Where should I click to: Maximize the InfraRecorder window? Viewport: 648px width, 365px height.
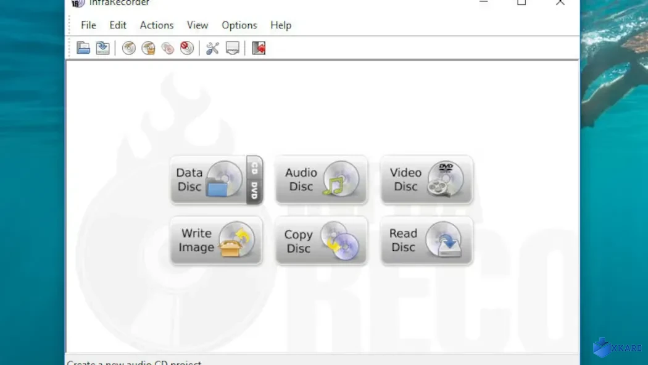click(521, 2)
